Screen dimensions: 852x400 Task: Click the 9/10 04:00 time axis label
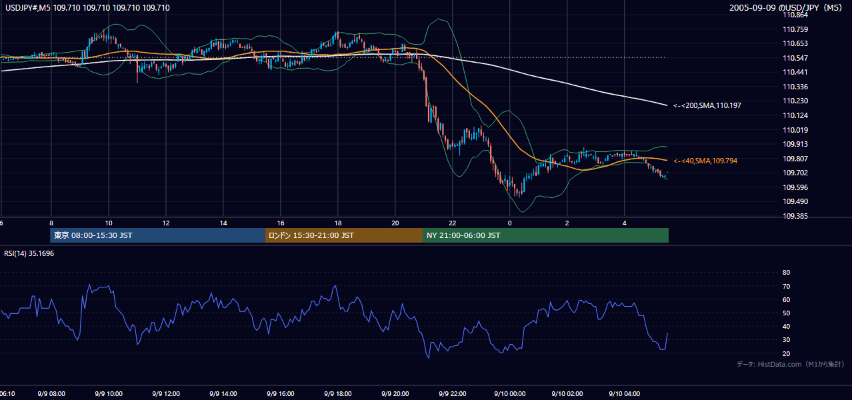625,394
